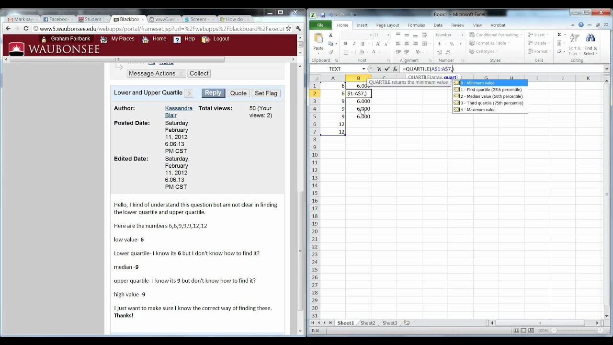Click the Collect button
613x345 pixels.
(199, 73)
